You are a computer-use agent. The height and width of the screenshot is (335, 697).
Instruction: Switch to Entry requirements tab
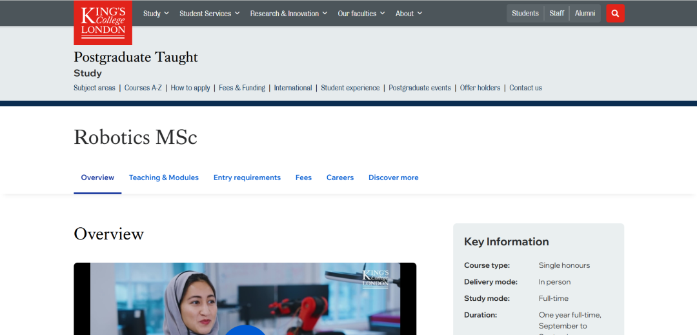247,178
